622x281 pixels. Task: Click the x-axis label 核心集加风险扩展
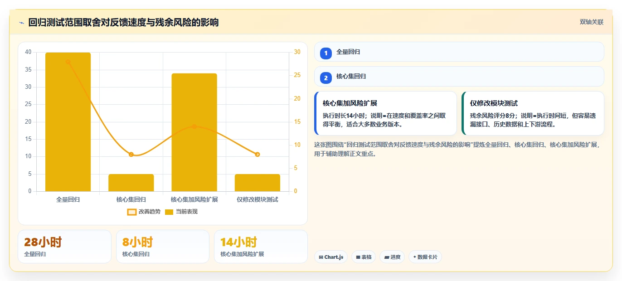click(194, 199)
